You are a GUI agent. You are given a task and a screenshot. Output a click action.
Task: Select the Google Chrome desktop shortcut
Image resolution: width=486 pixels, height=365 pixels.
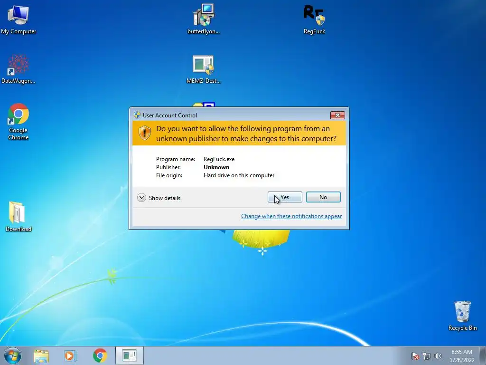19,122
